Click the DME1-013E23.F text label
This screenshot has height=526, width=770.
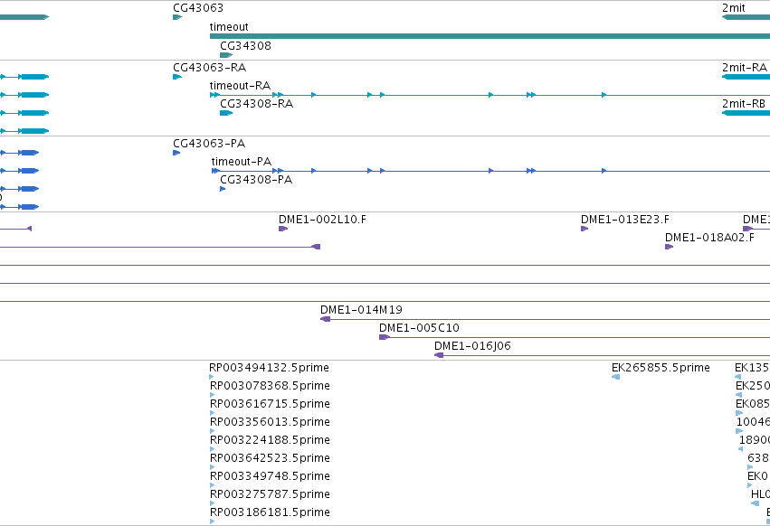coord(624,220)
